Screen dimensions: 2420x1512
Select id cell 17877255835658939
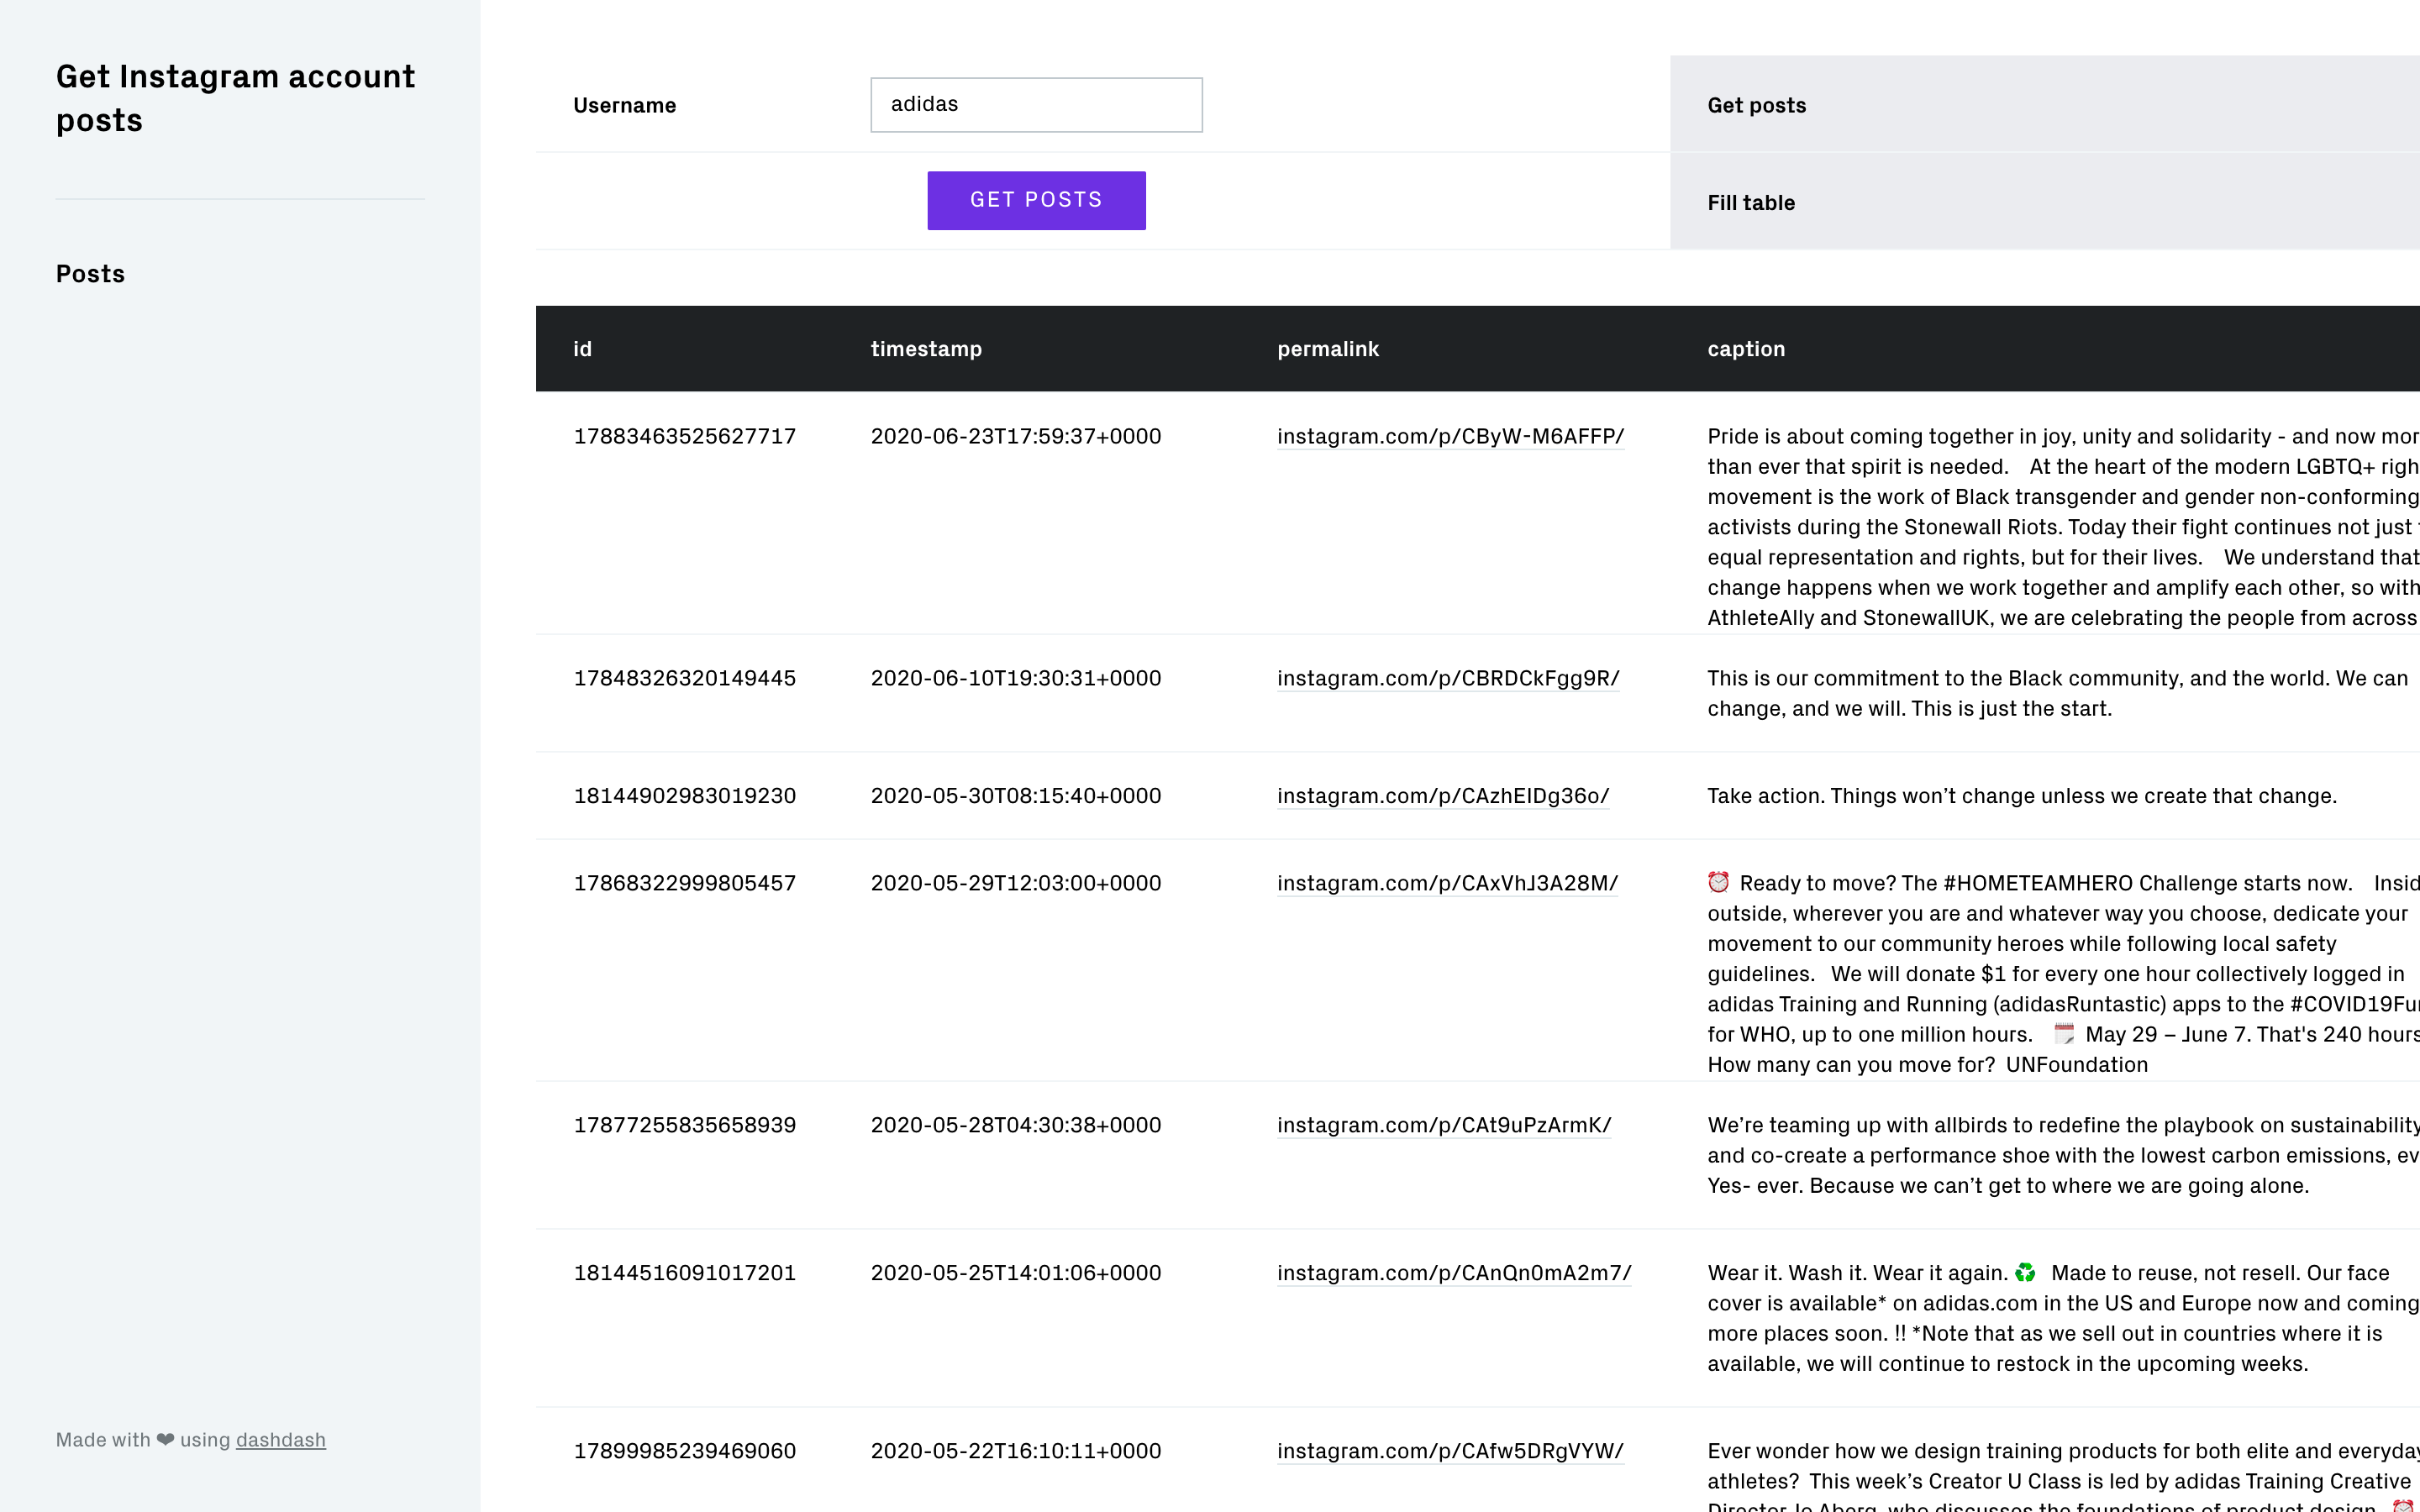[685, 1125]
